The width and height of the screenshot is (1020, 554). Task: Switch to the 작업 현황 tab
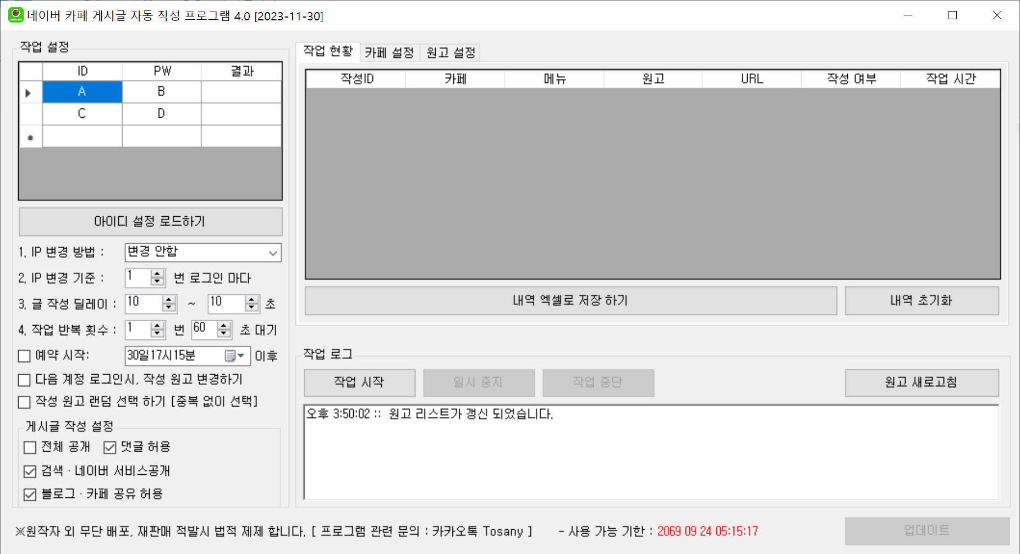coord(328,51)
